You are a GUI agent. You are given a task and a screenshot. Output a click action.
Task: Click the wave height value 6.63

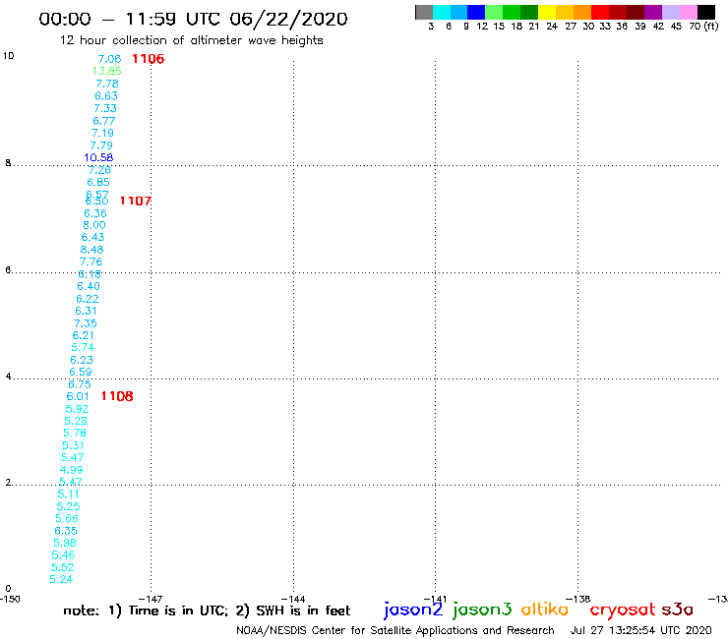(x=106, y=96)
